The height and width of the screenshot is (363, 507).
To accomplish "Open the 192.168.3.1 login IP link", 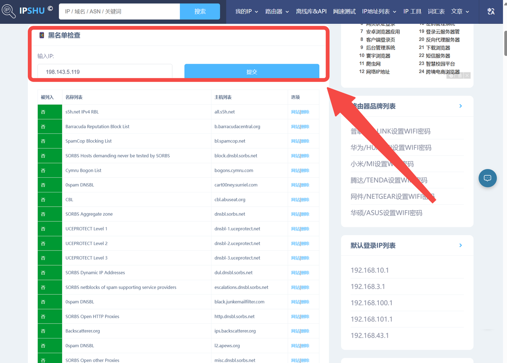I will tap(368, 287).
